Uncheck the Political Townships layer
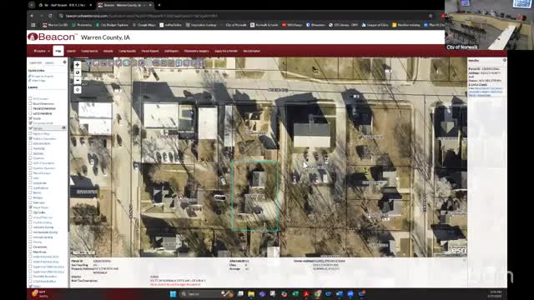534x300 pixels. click(30, 138)
